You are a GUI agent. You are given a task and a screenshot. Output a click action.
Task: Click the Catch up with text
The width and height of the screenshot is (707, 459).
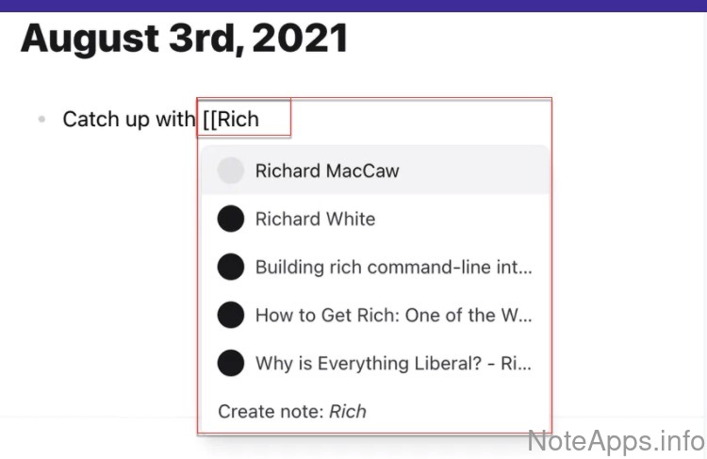[x=129, y=120]
